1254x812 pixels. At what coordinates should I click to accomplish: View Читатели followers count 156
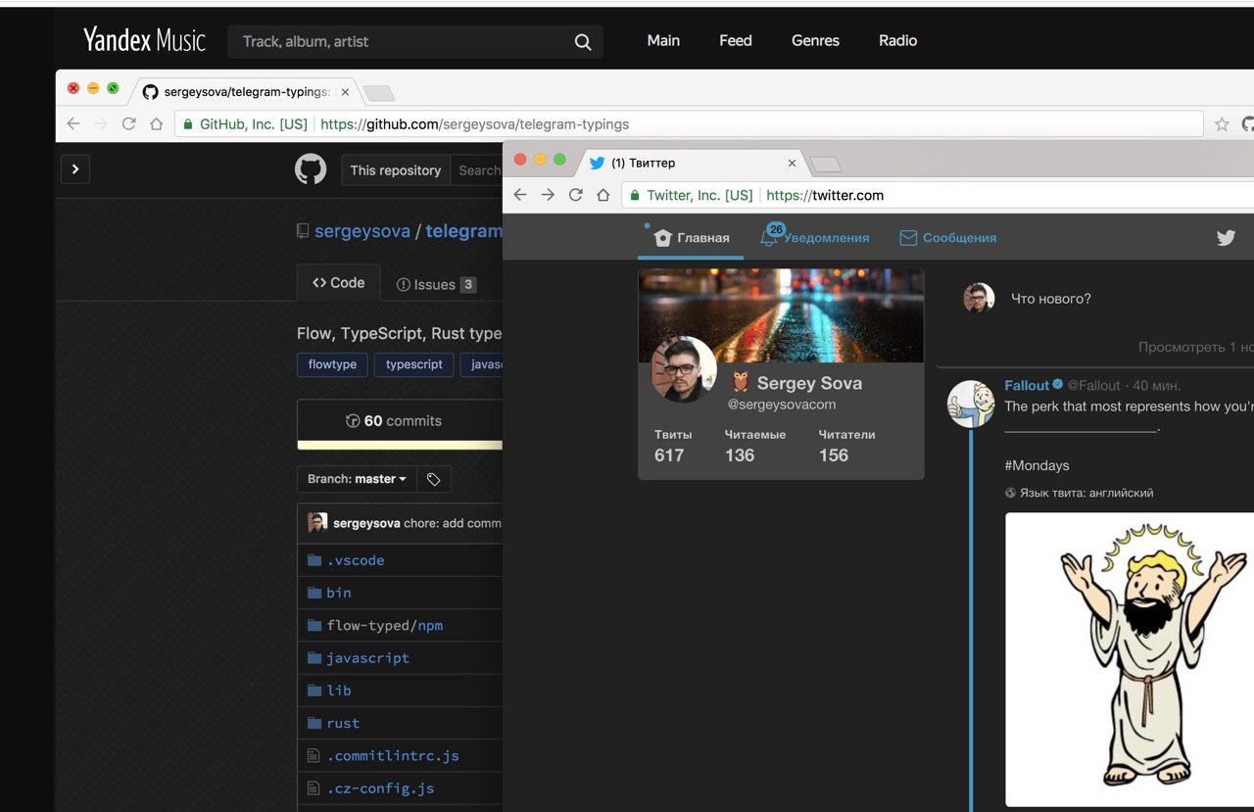846,446
